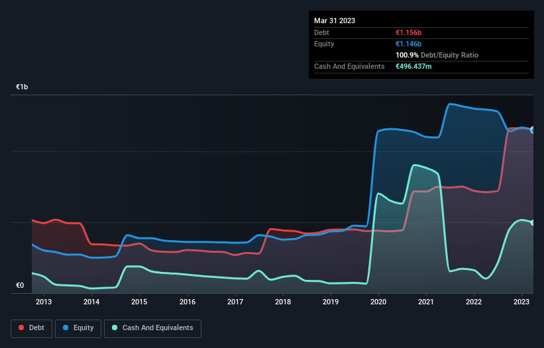
Task: Click the 2013 x-axis label
Action: (x=44, y=302)
